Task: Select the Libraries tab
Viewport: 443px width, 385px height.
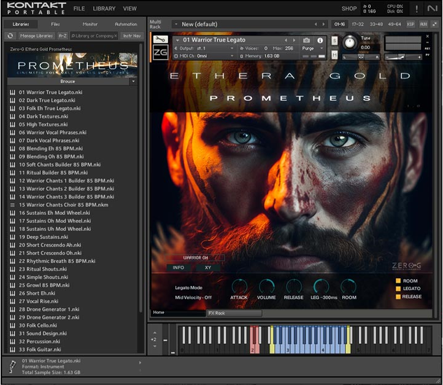Action: coord(21,25)
